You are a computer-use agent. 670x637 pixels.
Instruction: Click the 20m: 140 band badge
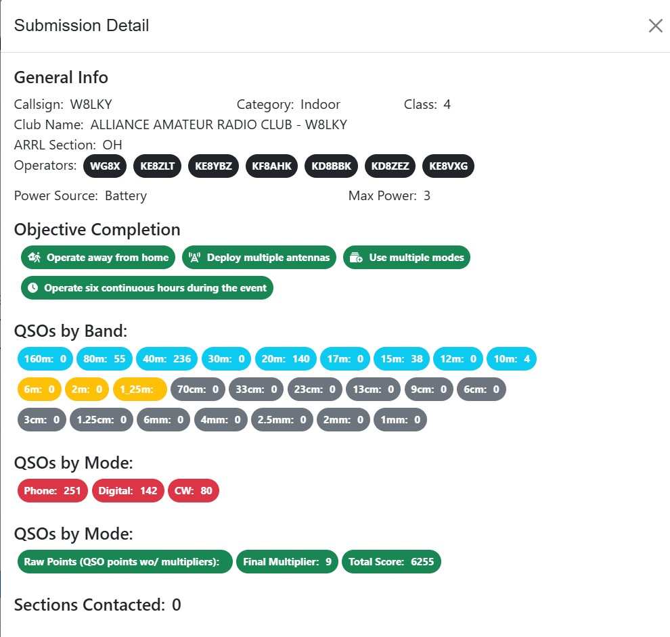click(286, 359)
